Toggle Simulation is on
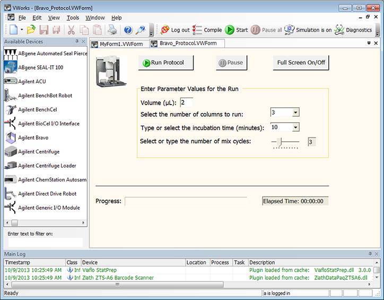This screenshot has height=300, width=384. (x=308, y=30)
